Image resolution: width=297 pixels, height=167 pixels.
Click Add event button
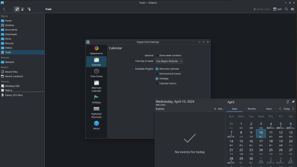(219, 109)
